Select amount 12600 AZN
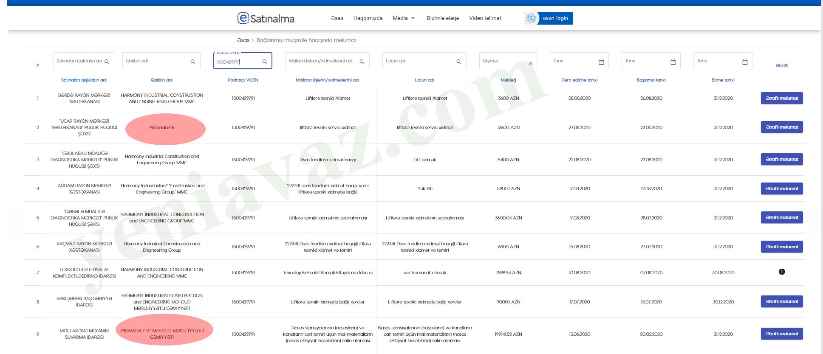The image size is (823, 354). coord(508,127)
